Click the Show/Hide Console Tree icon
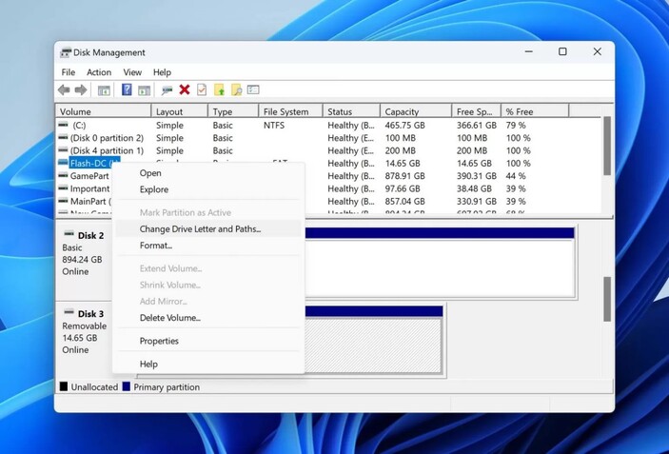 pyautogui.click(x=104, y=90)
